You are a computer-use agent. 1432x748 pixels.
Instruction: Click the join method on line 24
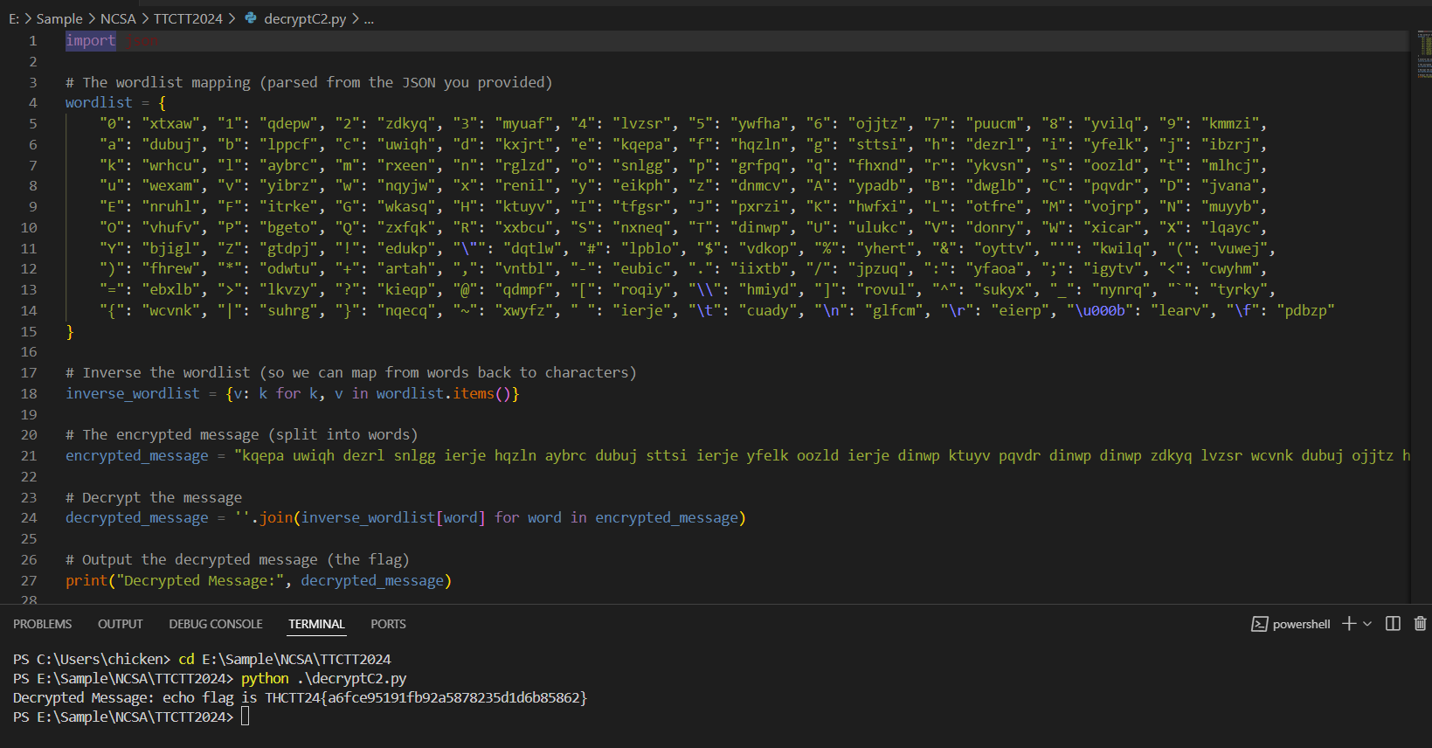276,517
